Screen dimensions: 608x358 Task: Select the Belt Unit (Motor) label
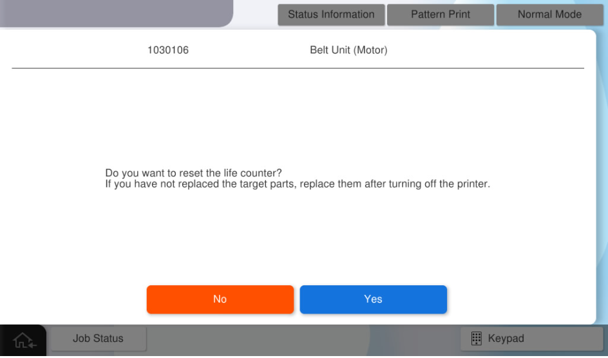348,50
